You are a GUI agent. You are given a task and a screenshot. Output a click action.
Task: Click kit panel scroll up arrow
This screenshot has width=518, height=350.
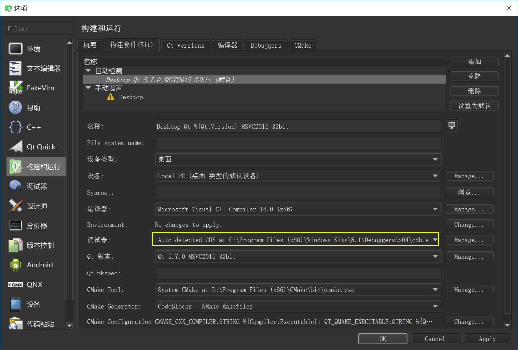click(508, 55)
